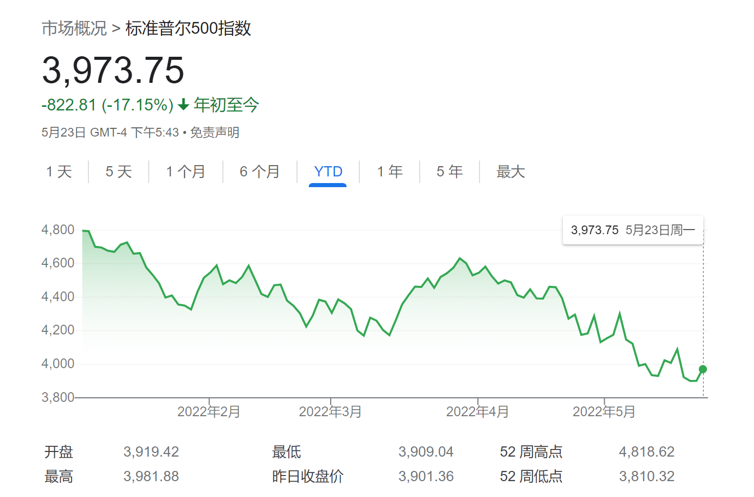Open the 1个月 chart view
754x497 pixels.
pyautogui.click(x=186, y=172)
